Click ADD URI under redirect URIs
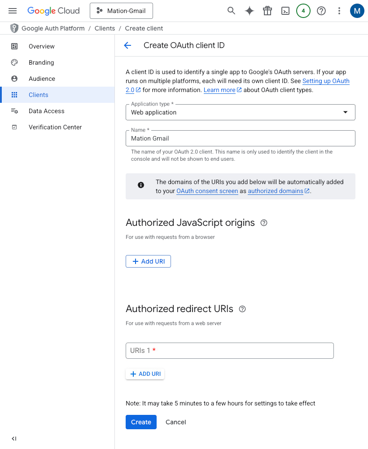368x449 pixels. click(145, 374)
